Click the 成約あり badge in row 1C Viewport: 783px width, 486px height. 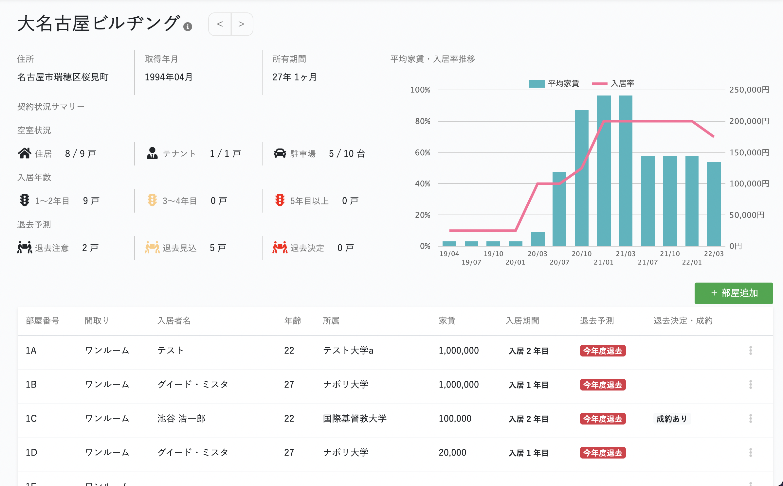(x=672, y=419)
